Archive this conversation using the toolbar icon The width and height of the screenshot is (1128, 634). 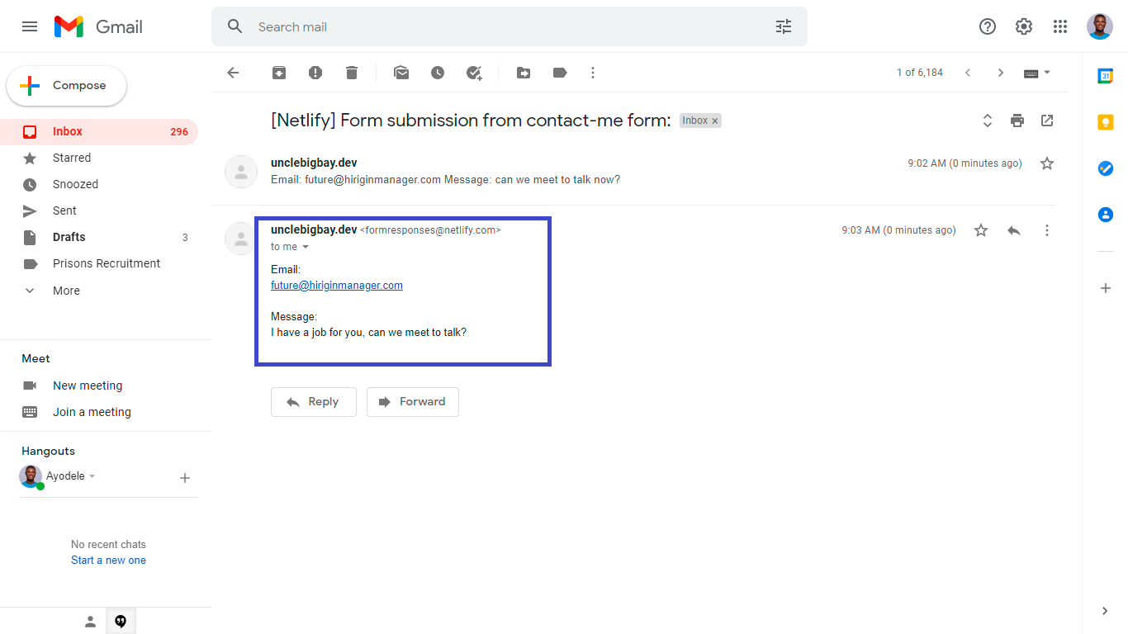click(x=279, y=73)
